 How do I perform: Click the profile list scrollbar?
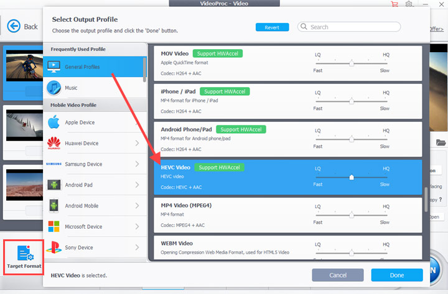pos(426,200)
